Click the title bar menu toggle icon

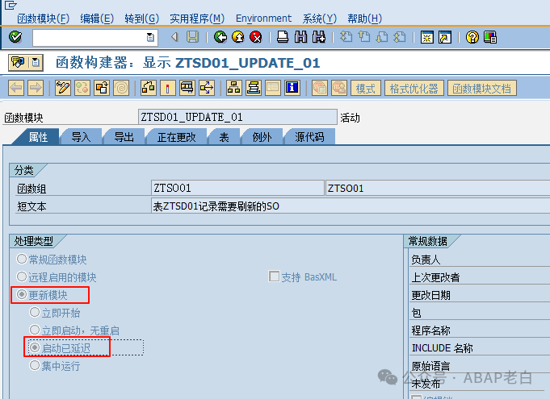[x=36, y=63]
